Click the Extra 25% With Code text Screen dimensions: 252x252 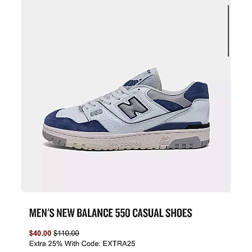(x=65, y=244)
